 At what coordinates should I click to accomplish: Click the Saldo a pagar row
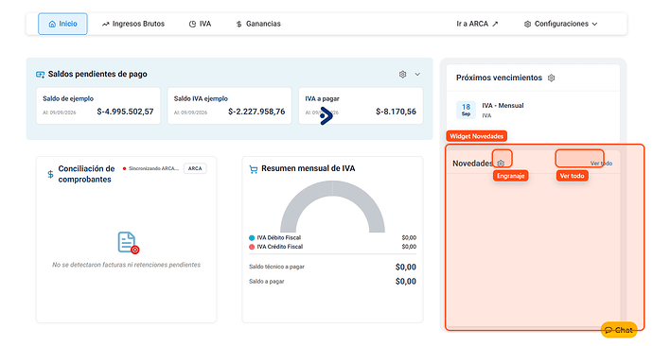(x=332, y=282)
